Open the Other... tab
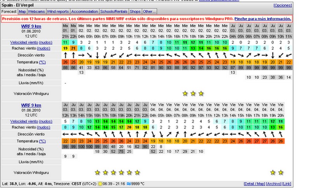Viewport: 311px width, 192px height. coord(149,12)
